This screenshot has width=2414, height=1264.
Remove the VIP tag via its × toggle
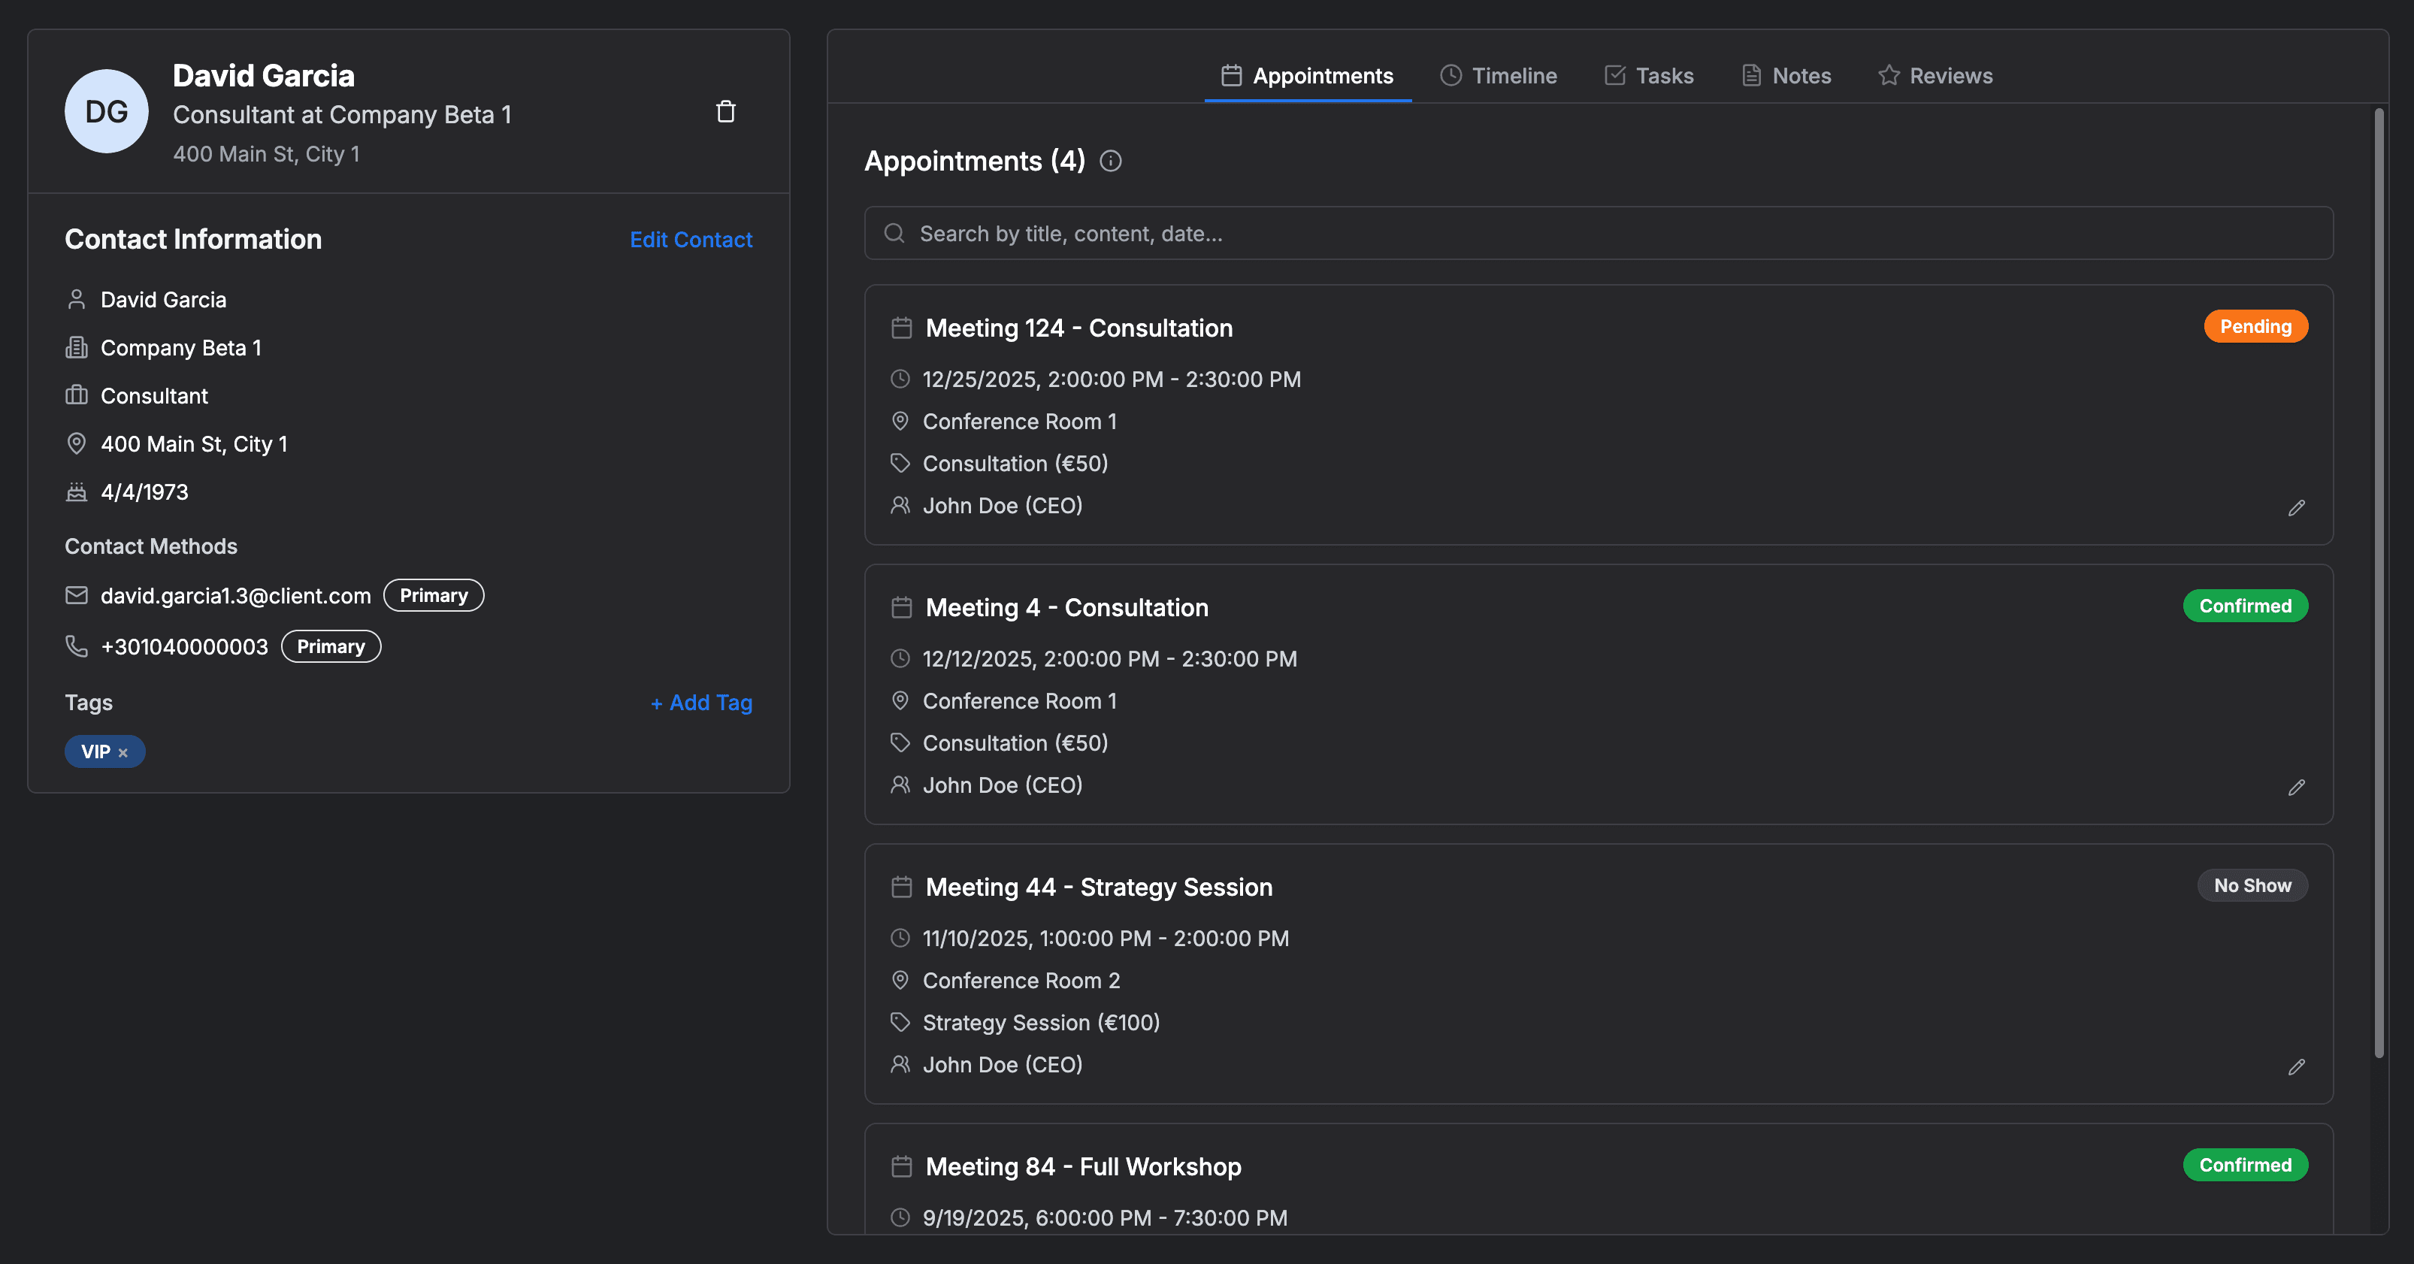pos(125,751)
